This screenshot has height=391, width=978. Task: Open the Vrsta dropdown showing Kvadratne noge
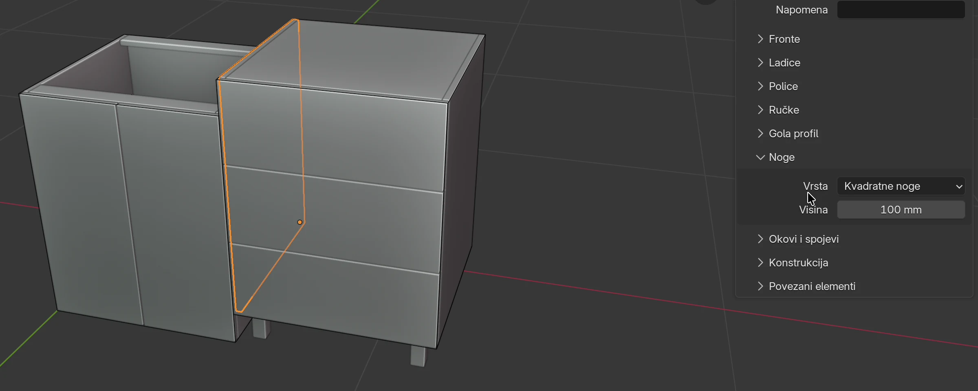[901, 186]
